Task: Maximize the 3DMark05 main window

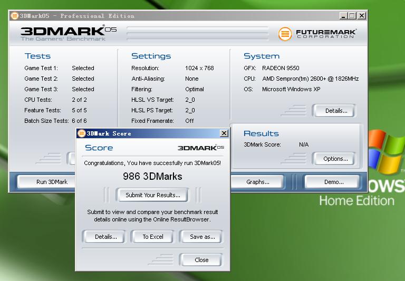Action: (352, 16)
